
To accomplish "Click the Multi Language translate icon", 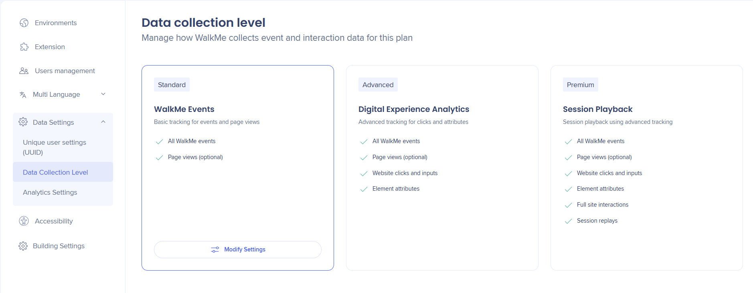I will coord(23,95).
